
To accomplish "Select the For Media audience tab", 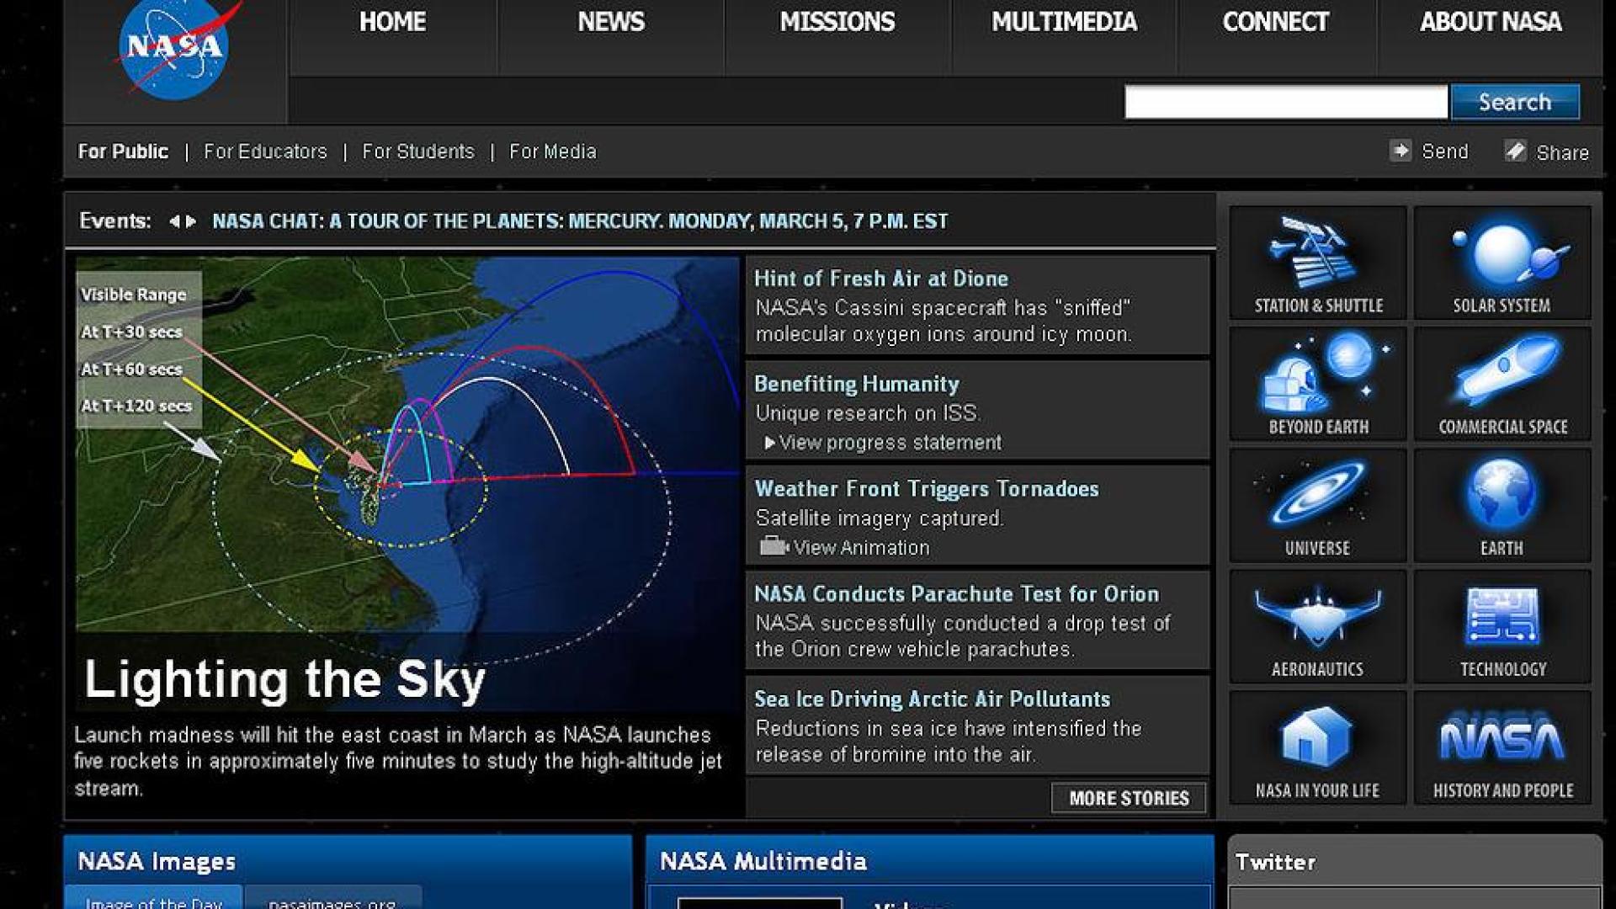I will click(x=553, y=151).
